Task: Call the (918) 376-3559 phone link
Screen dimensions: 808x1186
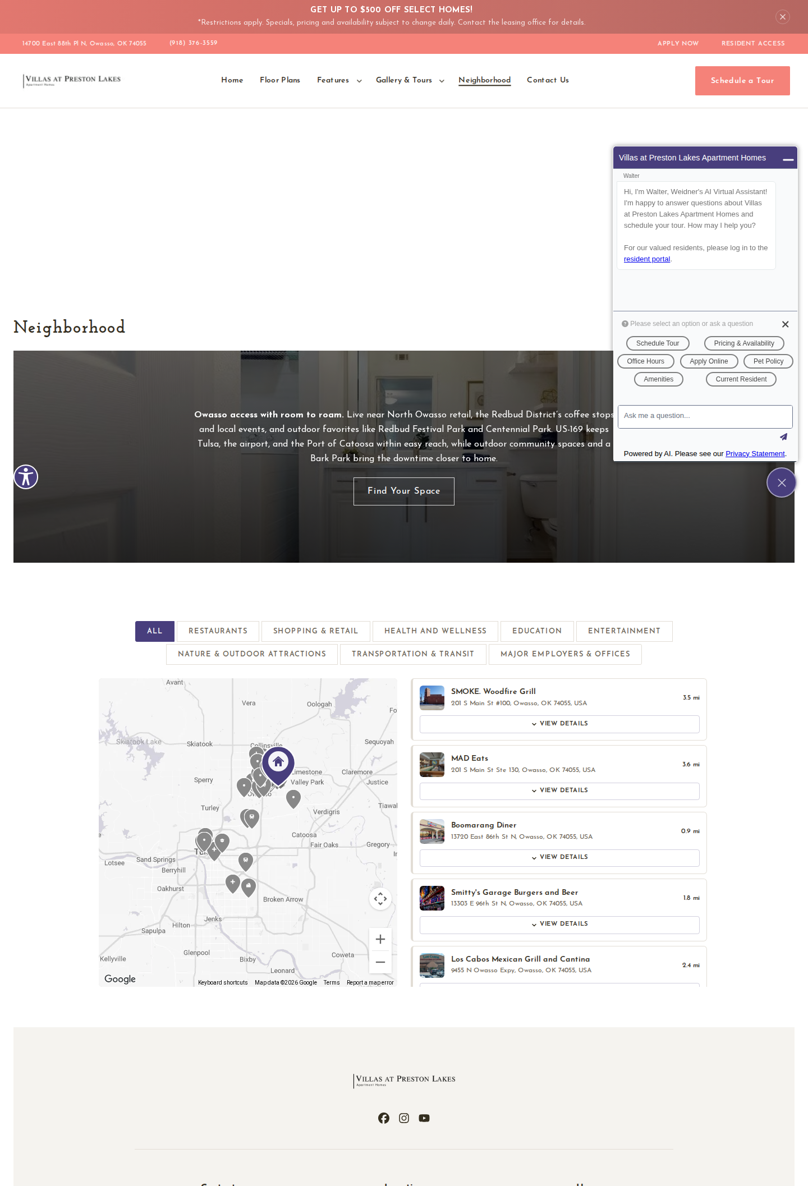Action: pos(194,43)
